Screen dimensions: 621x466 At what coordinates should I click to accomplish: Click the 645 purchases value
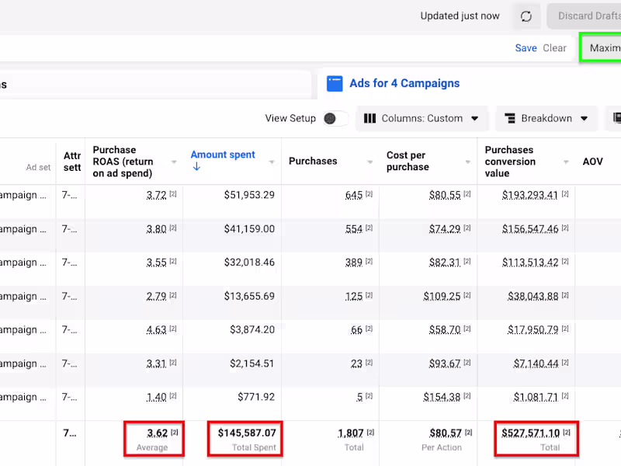tap(354, 195)
